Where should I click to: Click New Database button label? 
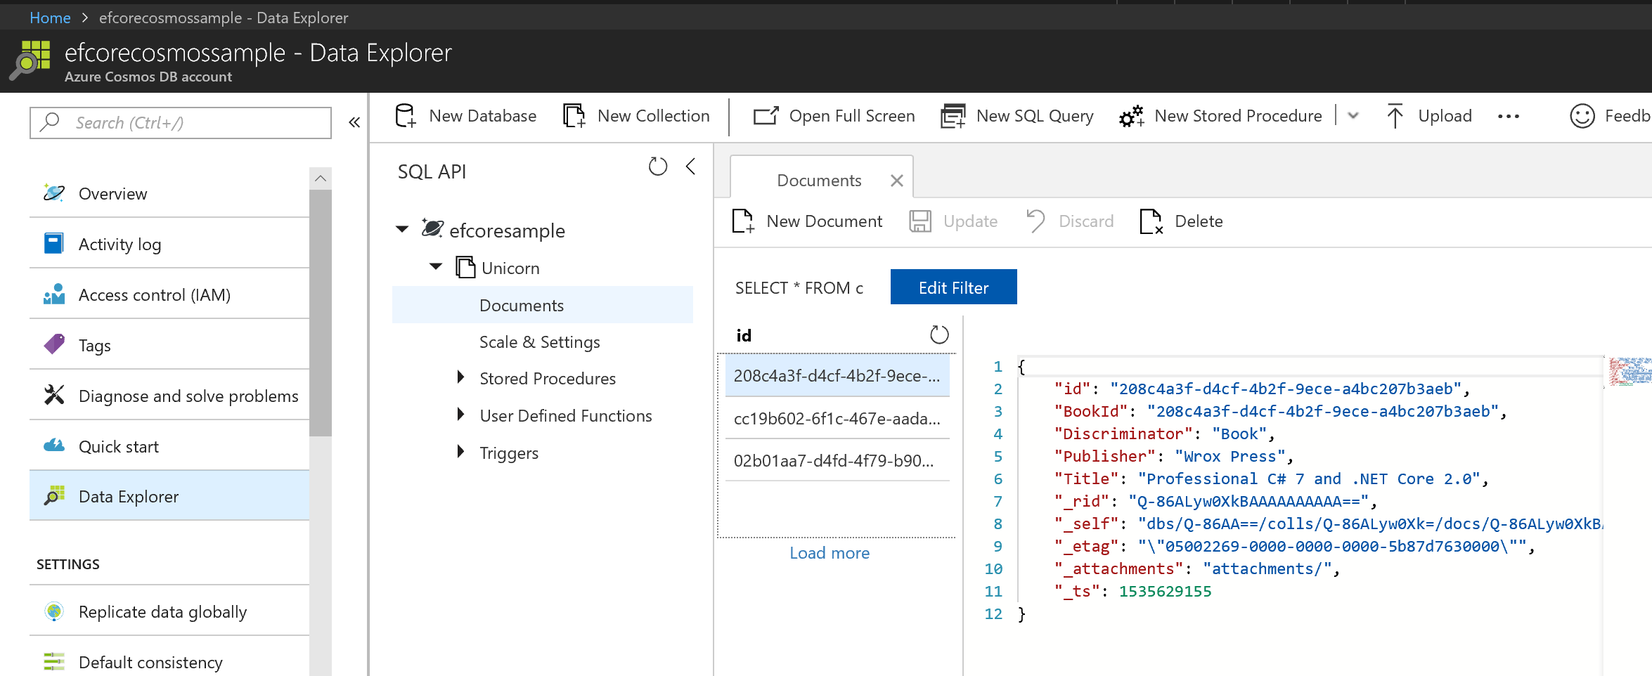click(x=482, y=116)
